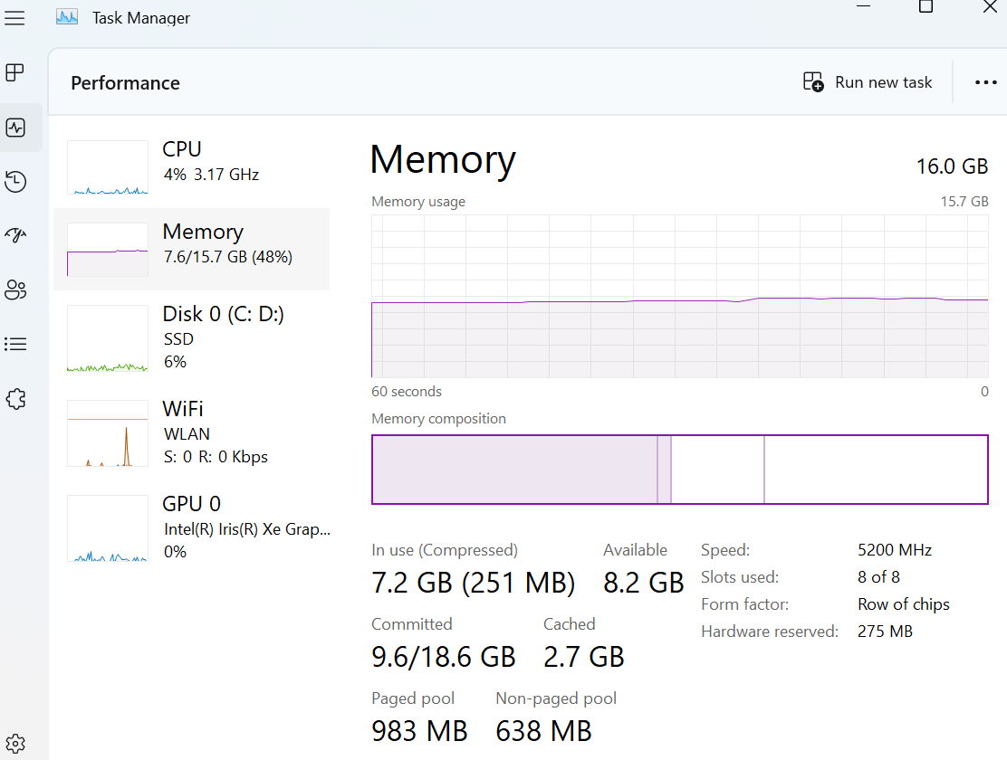Switch to the Users page icon
The height and width of the screenshot is (760, 1007).
pyautogui.click(x=15, y=290)
